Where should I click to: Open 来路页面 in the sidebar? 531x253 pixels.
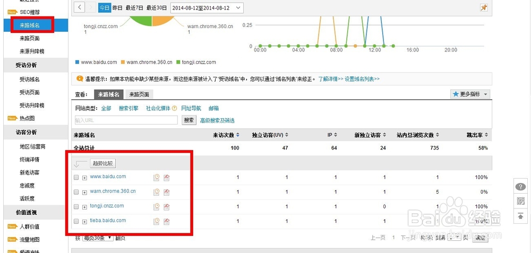point(30,39)
